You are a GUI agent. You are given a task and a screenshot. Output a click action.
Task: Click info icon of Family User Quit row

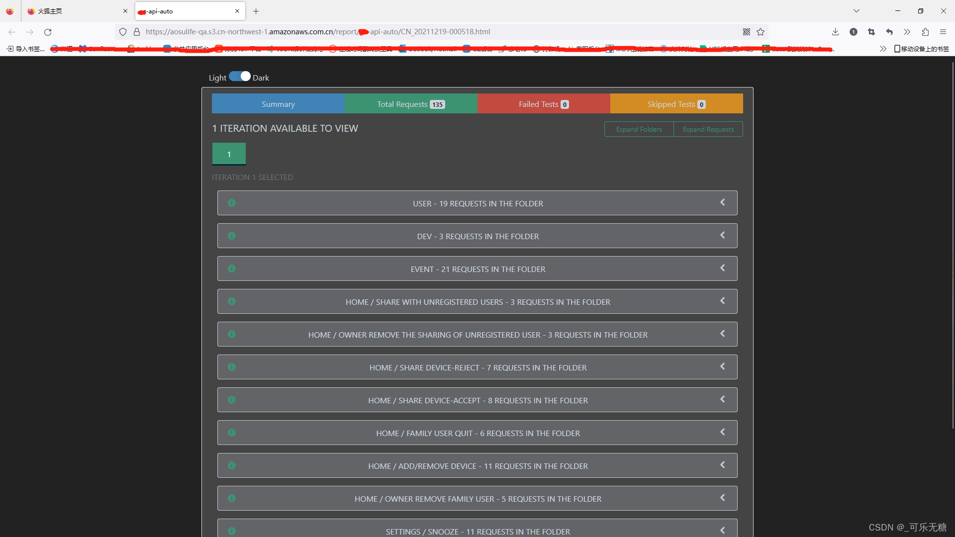tap(232, 433)
